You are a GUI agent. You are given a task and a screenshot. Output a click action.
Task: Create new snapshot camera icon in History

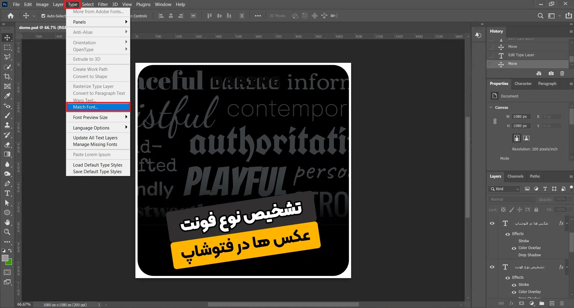coord(551,73)
